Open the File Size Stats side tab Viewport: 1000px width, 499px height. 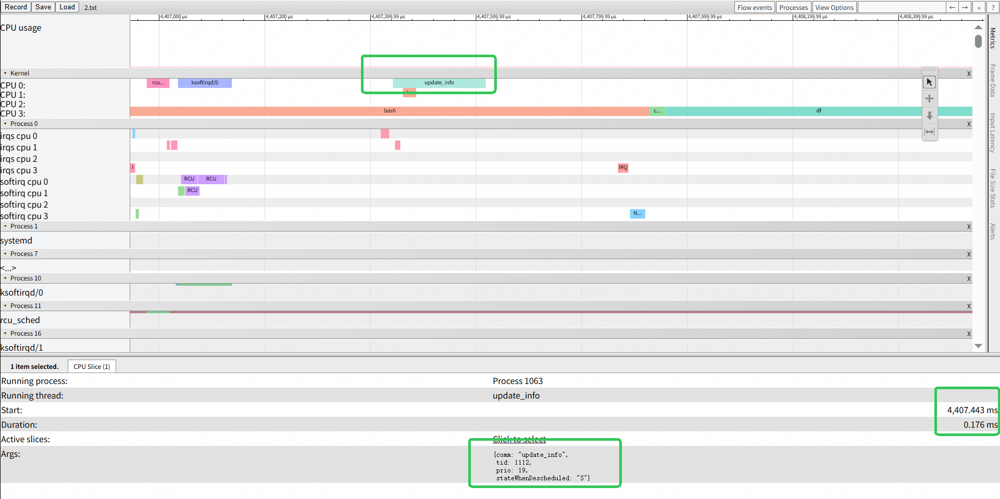click(x=993, y=188)
